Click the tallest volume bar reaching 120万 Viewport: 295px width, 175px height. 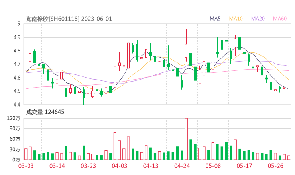click(186, 139)
